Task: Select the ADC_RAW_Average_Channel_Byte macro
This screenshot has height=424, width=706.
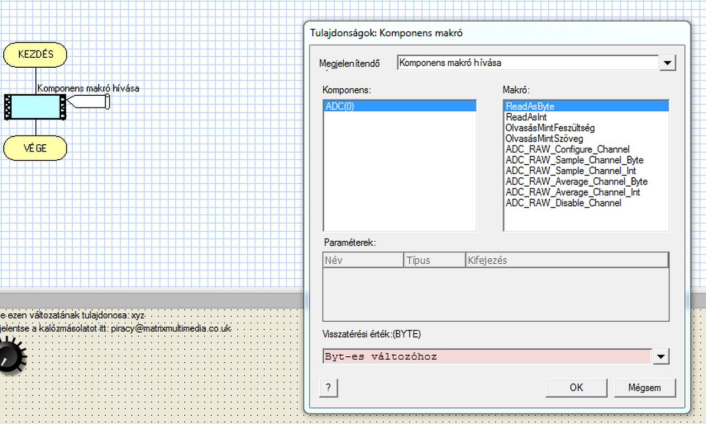Action: [x=586, y=182]
